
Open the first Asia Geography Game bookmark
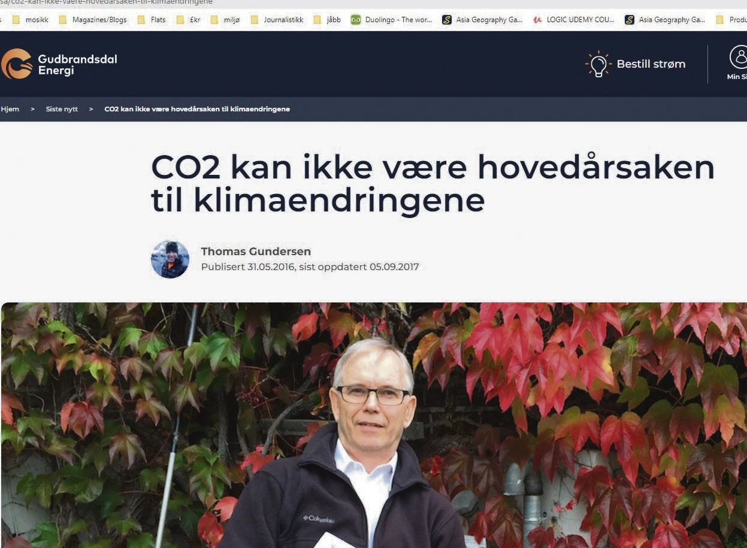coord(482,20)
